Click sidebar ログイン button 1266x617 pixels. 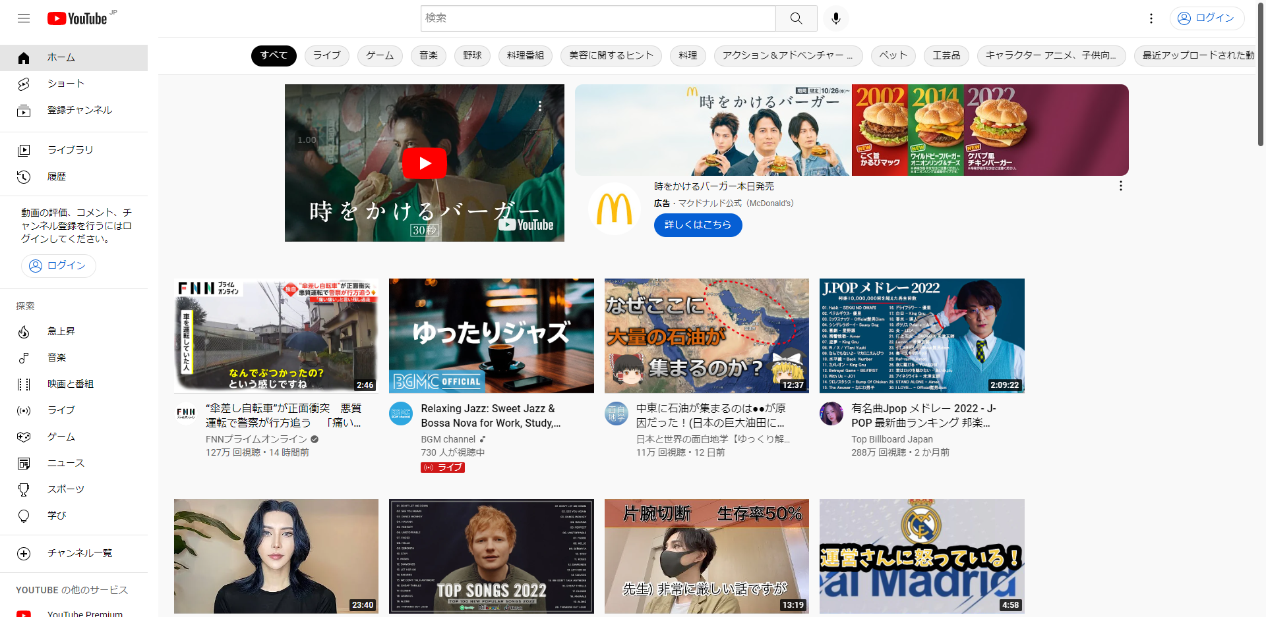click(x=59, y=265)
